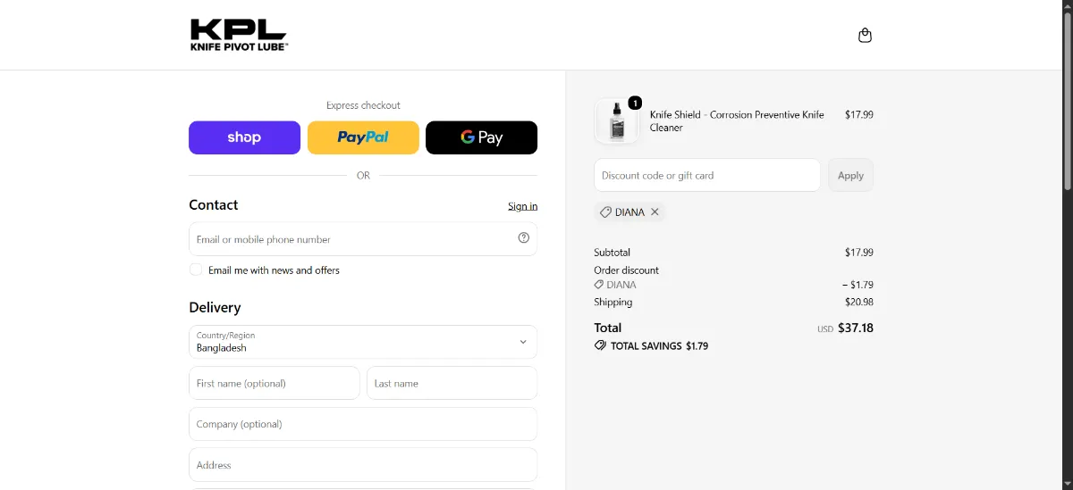Viewport: 1073px width, 490px height.
Task: Click the Total Savings tag icon
Action: click(x=600, y=345)
